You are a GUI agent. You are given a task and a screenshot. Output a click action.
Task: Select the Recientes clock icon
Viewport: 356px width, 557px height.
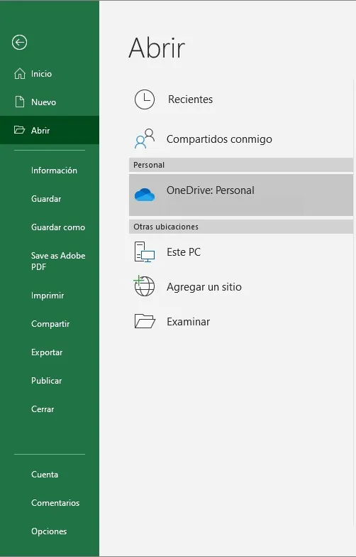pyautogui.click(x=145, y=99)
